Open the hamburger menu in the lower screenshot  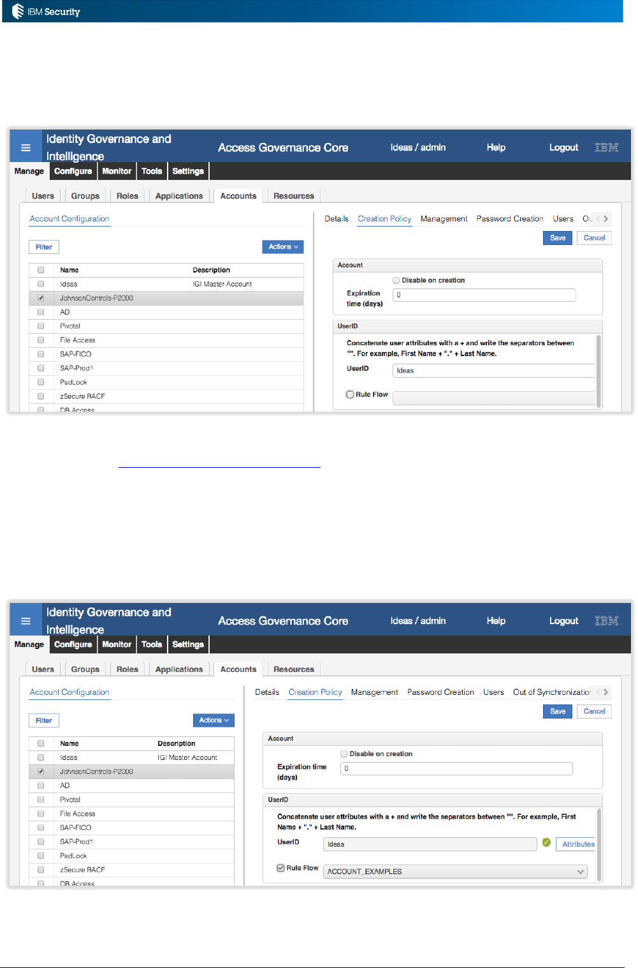26,621
